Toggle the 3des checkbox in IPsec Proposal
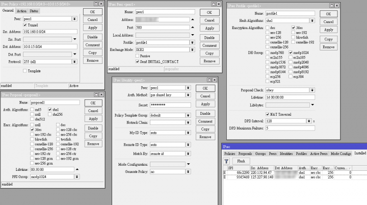The width and height of the screenshot is (367, 205). click(x=32, y=130)
